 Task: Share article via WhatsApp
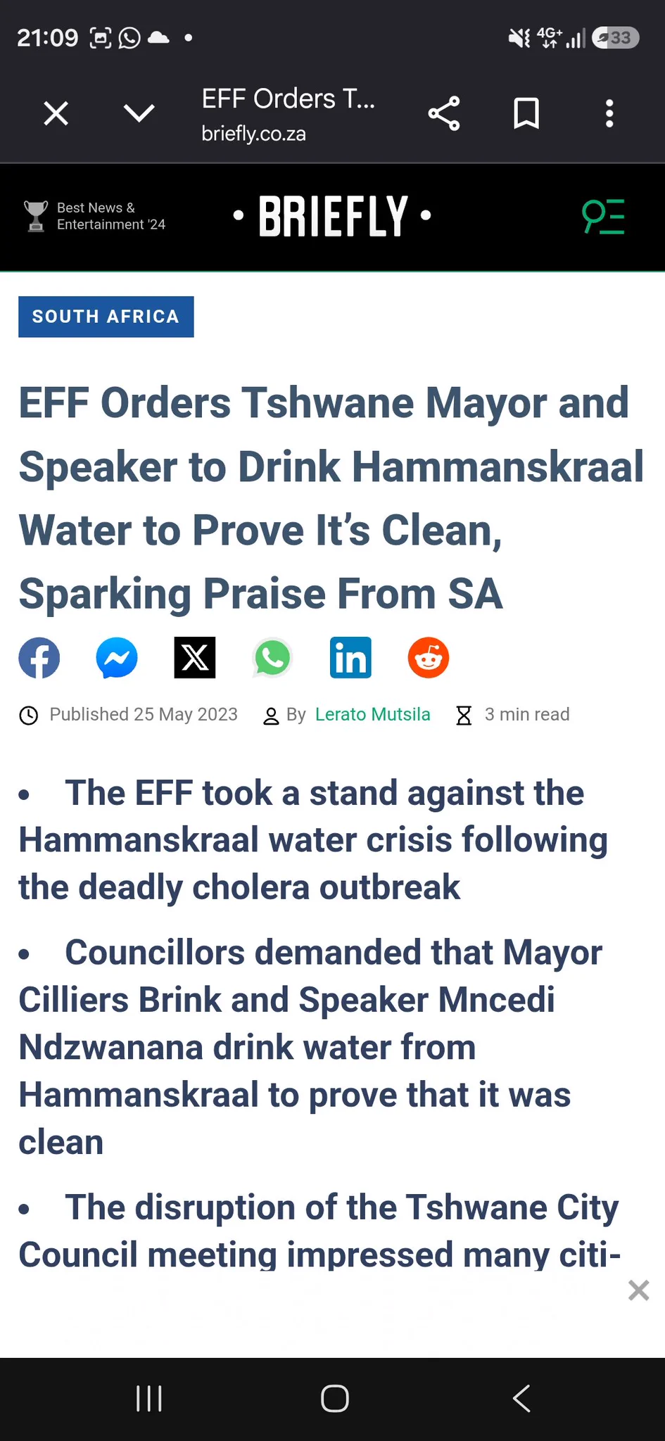click(272, 658)
